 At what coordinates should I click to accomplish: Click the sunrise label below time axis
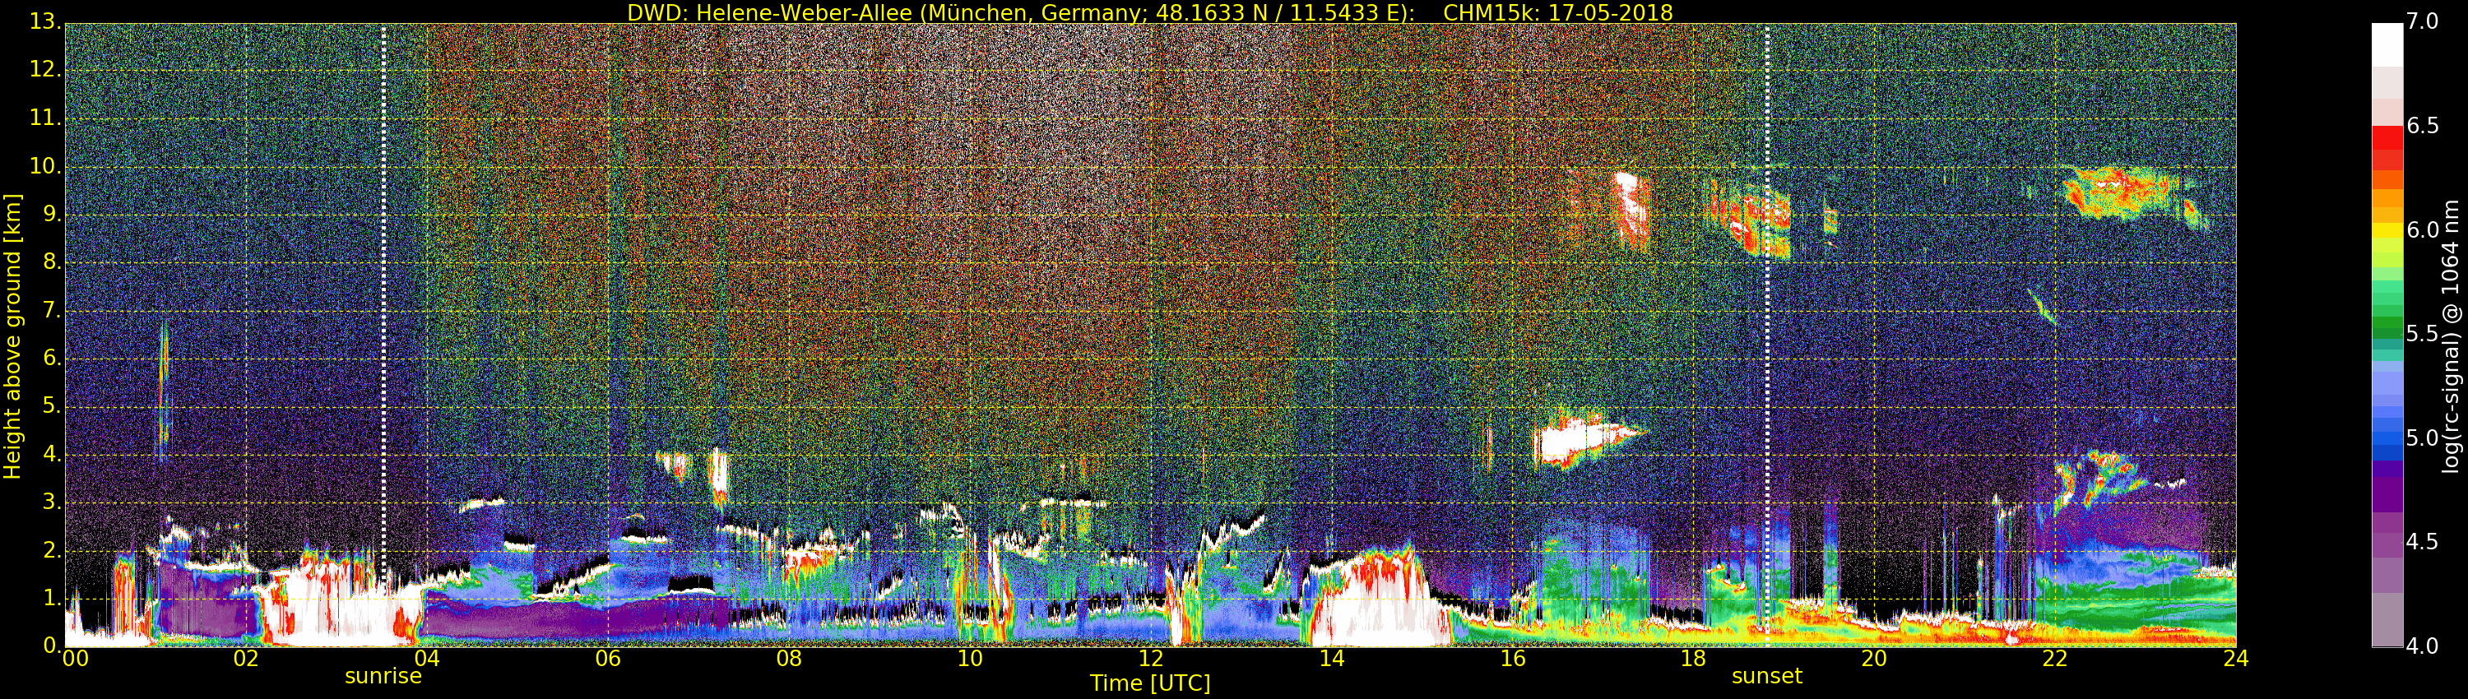(x=383, y=676)
